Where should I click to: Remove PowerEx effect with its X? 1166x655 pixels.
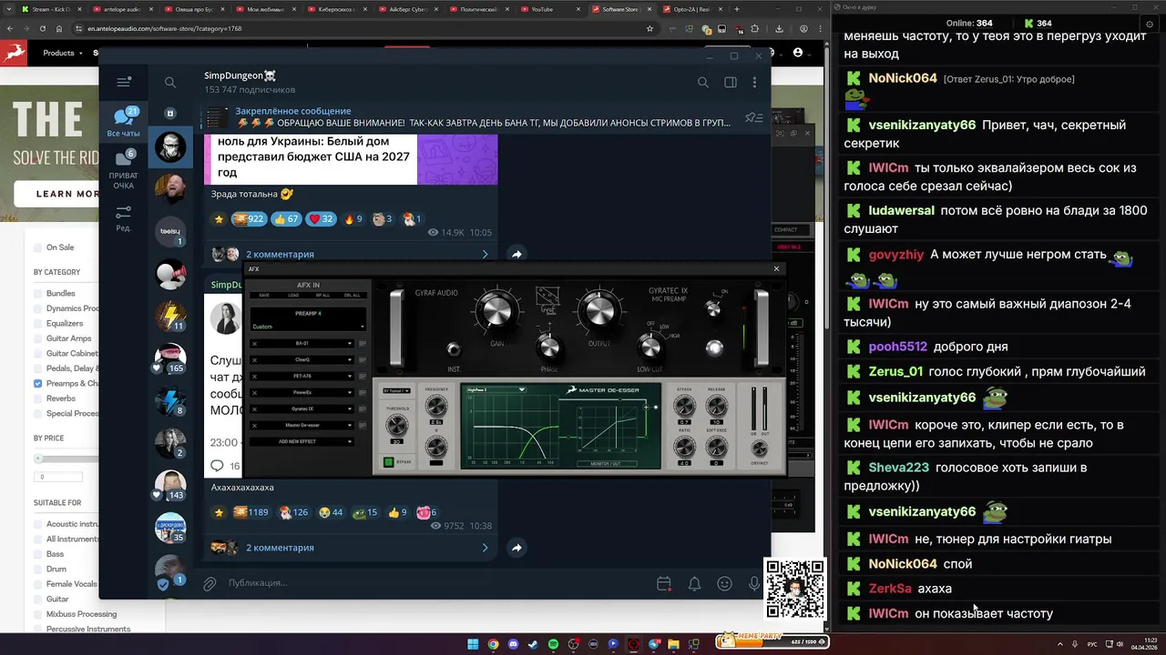point(254,392)
